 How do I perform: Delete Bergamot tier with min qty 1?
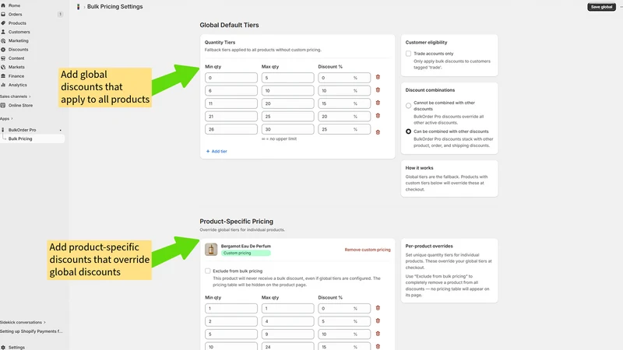tap(378, 308)
